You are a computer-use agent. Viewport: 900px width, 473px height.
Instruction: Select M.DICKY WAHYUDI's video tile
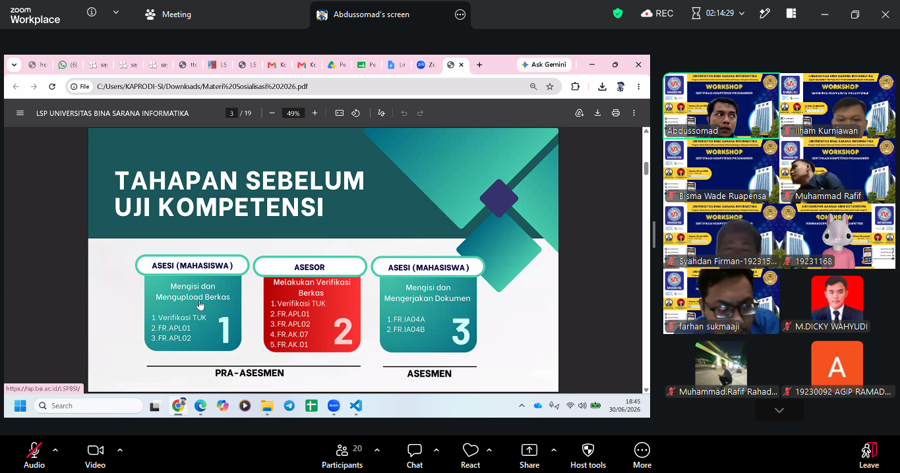(x=838, y=300)
